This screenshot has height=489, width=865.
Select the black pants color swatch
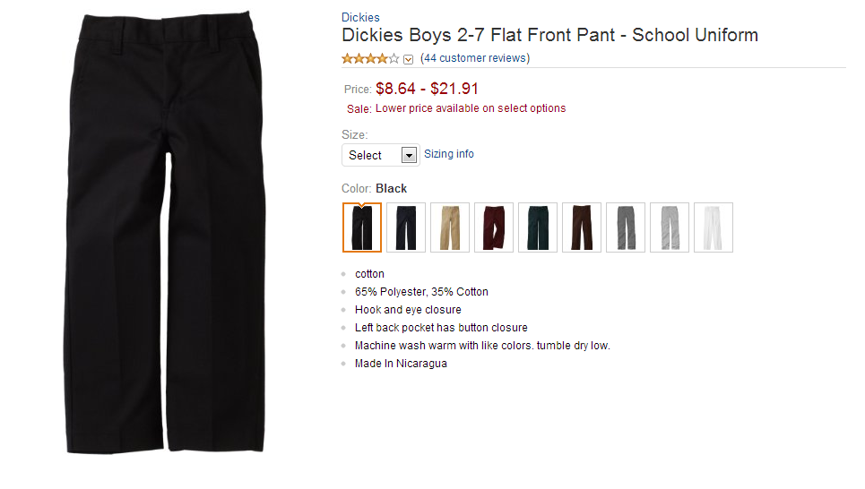coord(362,227)
